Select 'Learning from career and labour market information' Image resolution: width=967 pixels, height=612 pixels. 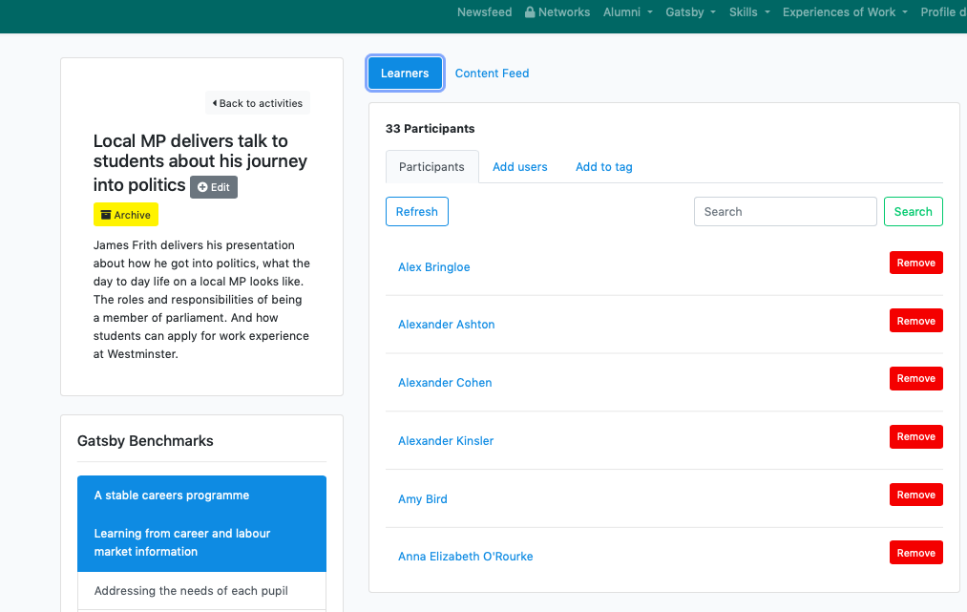click(x=201, y=543)
